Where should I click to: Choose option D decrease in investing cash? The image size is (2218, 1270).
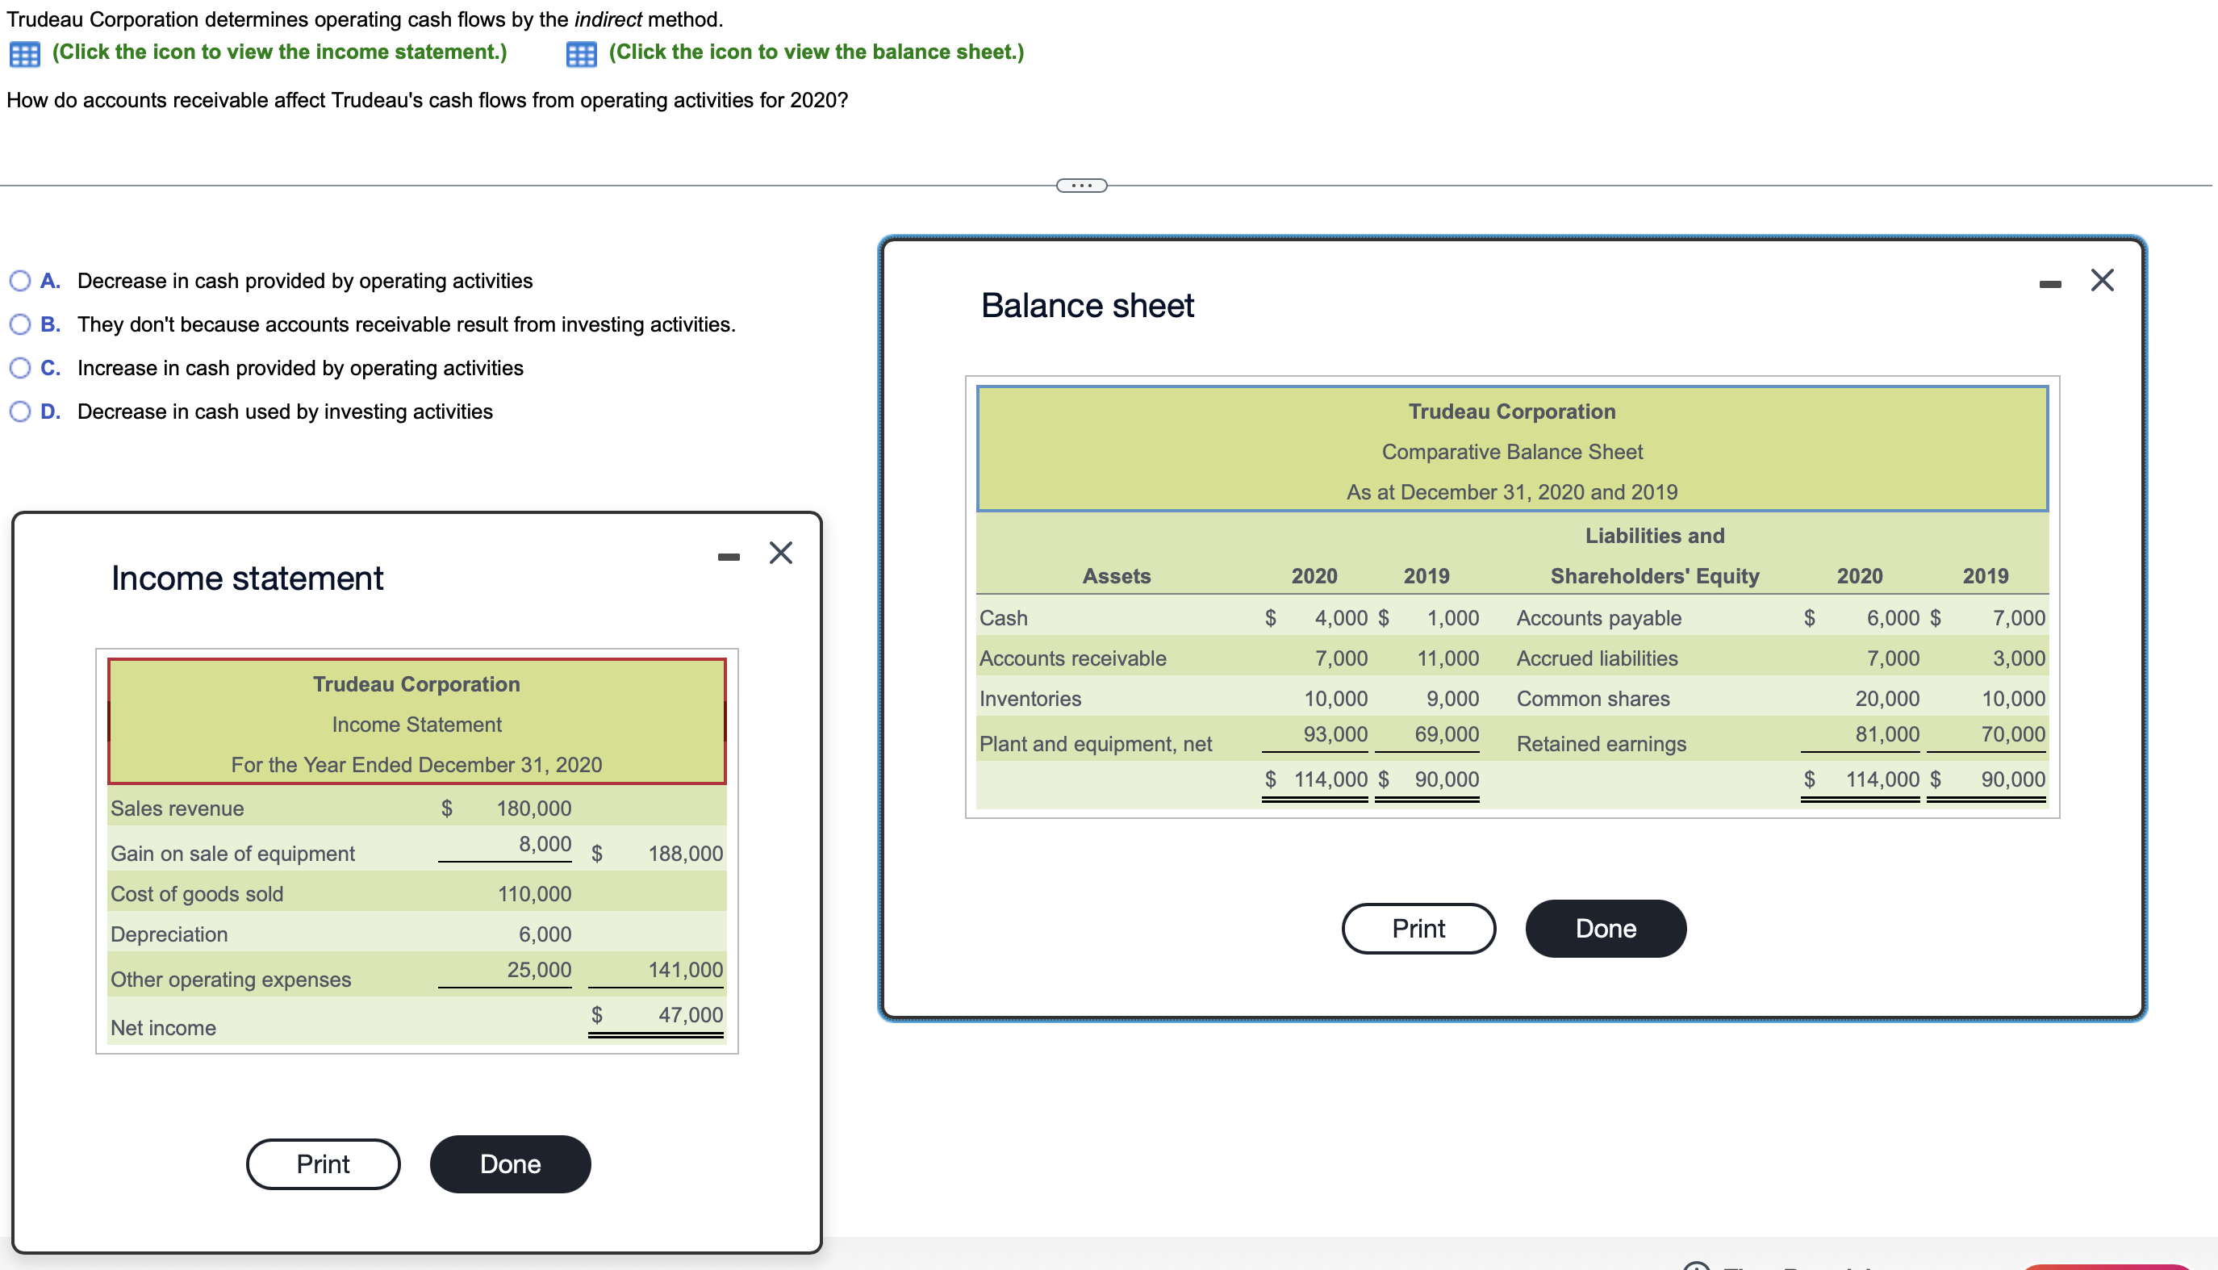click(x=20, y=411)
